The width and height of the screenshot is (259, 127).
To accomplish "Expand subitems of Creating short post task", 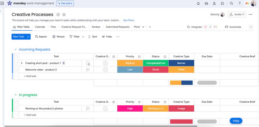I will click(22, 63).
